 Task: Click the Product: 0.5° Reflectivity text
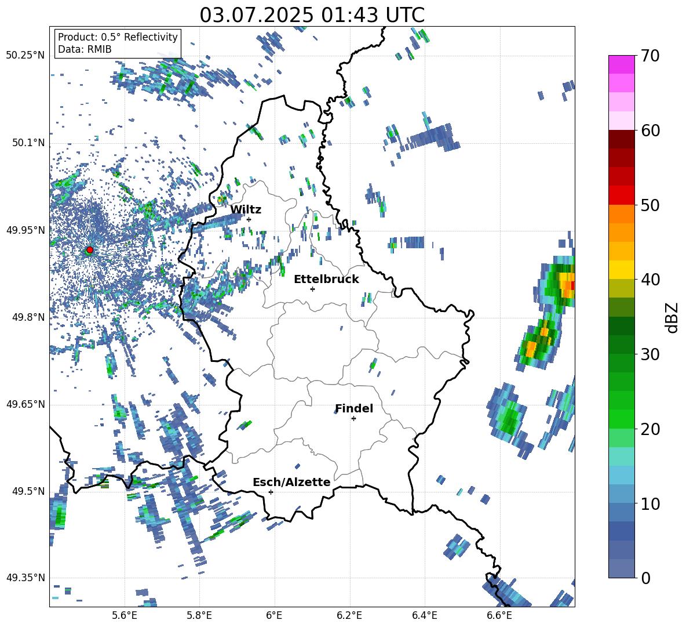point(118,37)
